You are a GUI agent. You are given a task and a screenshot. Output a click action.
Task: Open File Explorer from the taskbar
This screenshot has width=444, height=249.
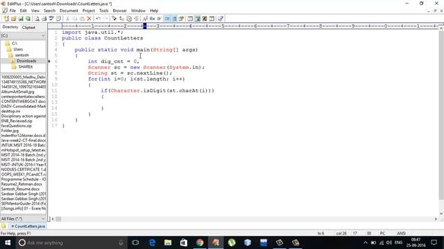[x=168, y=243]
